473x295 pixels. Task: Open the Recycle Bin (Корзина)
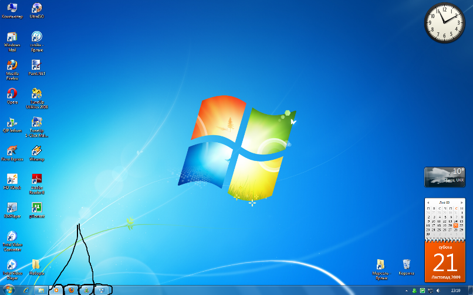406,265
